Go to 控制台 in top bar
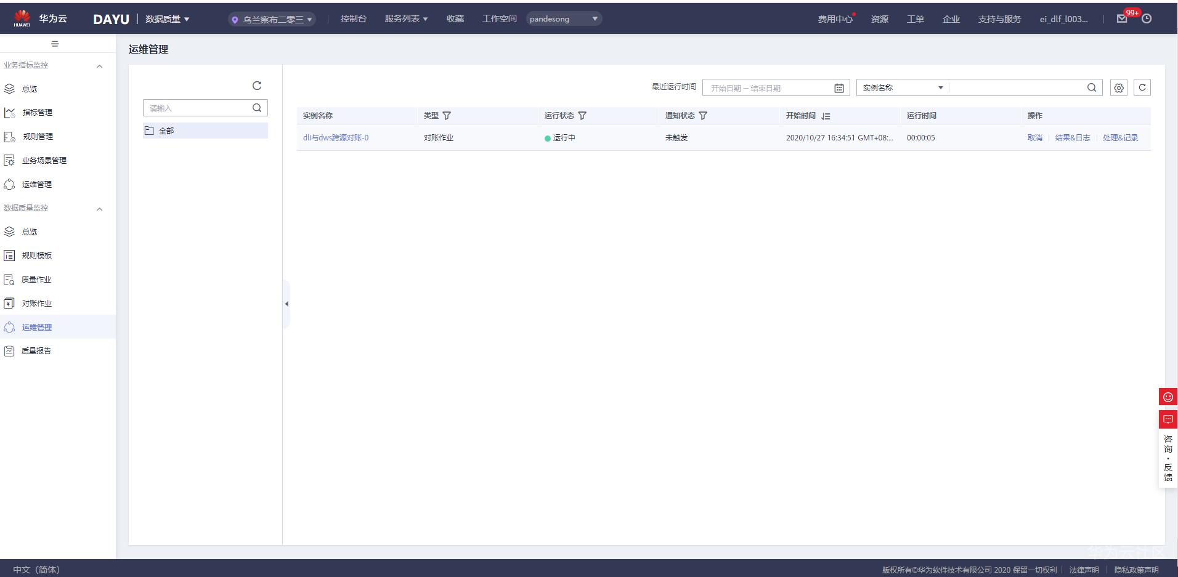1178x577 pixels. 354,19
